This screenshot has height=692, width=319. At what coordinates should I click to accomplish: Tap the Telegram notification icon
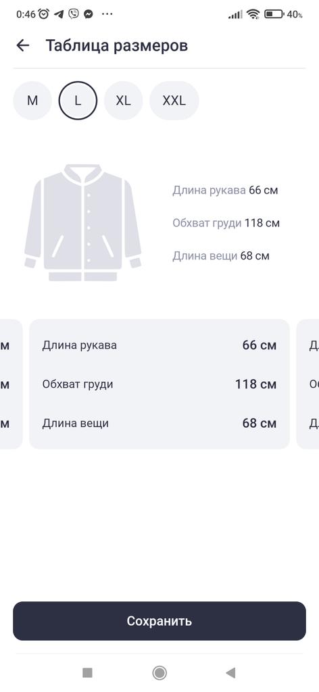click(x=59, y=14)
